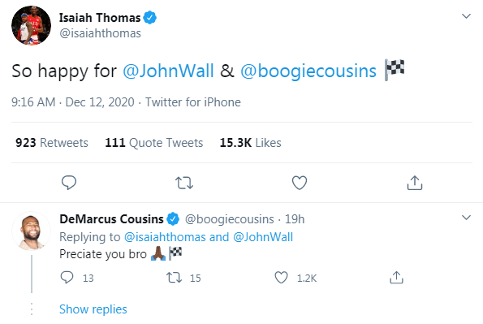Open @isaiahthomas link in Replying to line
This screenshot has height=324, width=483.
[165, 237]
